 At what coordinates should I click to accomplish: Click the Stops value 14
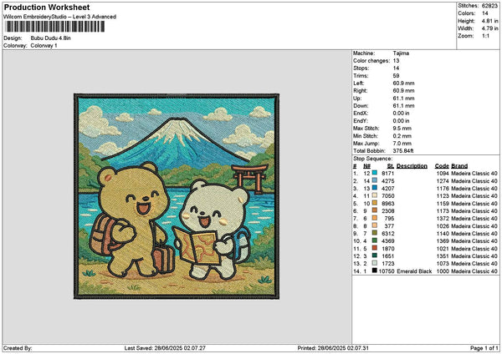point(396,68)
